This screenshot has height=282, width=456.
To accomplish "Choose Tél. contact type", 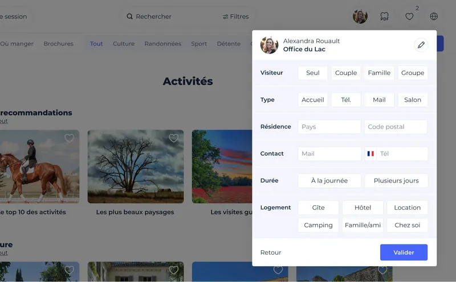I will coord(346,100).
